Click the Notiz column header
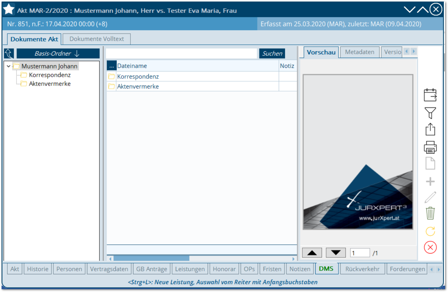 pos(288,66)
